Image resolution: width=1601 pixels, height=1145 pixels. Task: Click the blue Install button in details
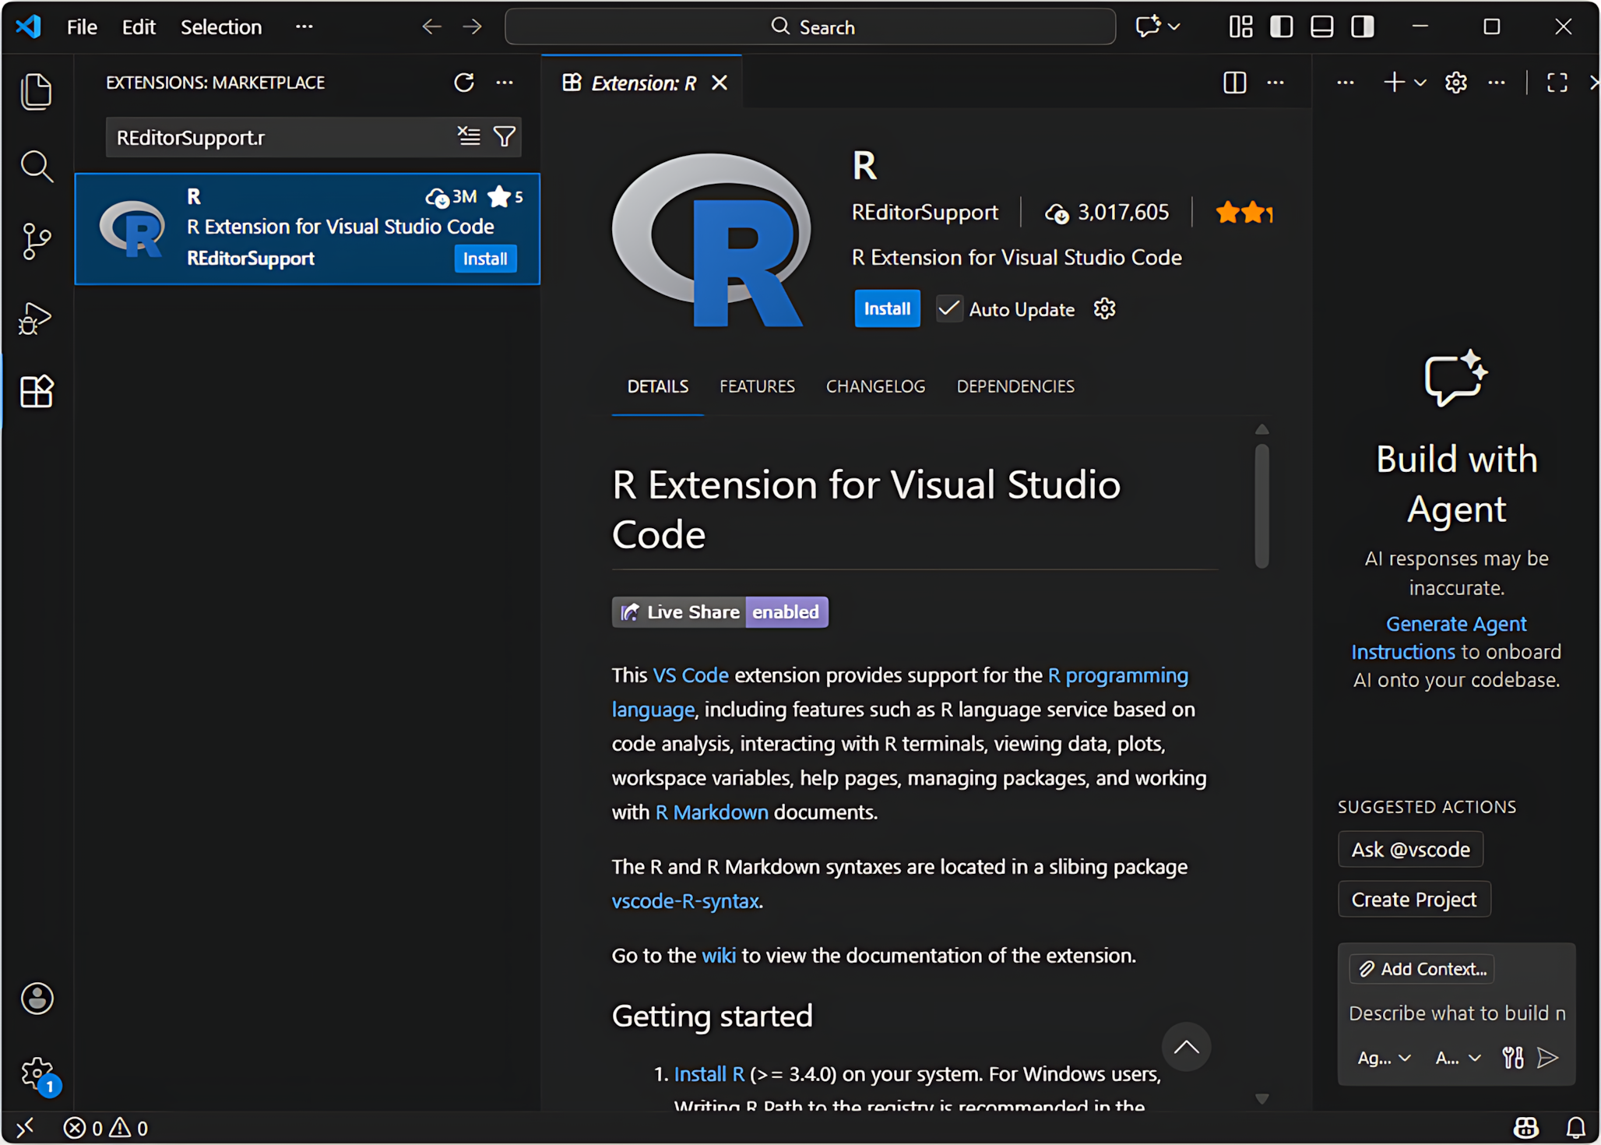pyautogui.click(x=887, y=309)
